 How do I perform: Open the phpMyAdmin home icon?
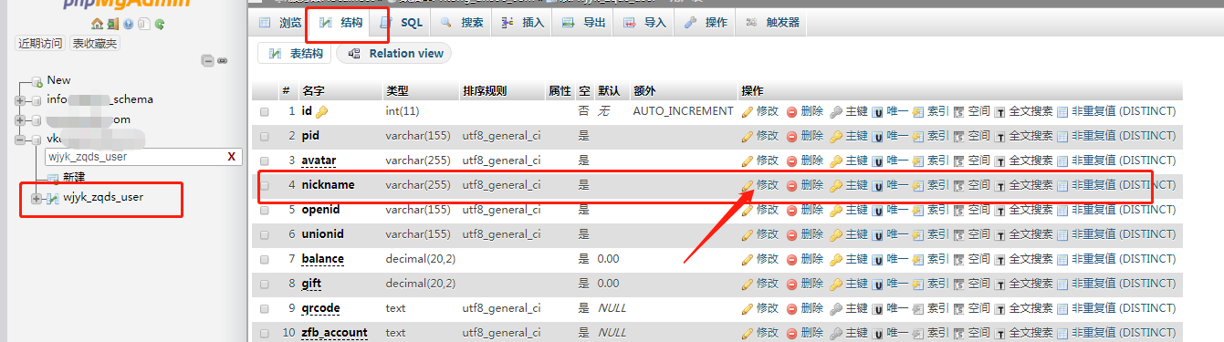tap(97, 24)
